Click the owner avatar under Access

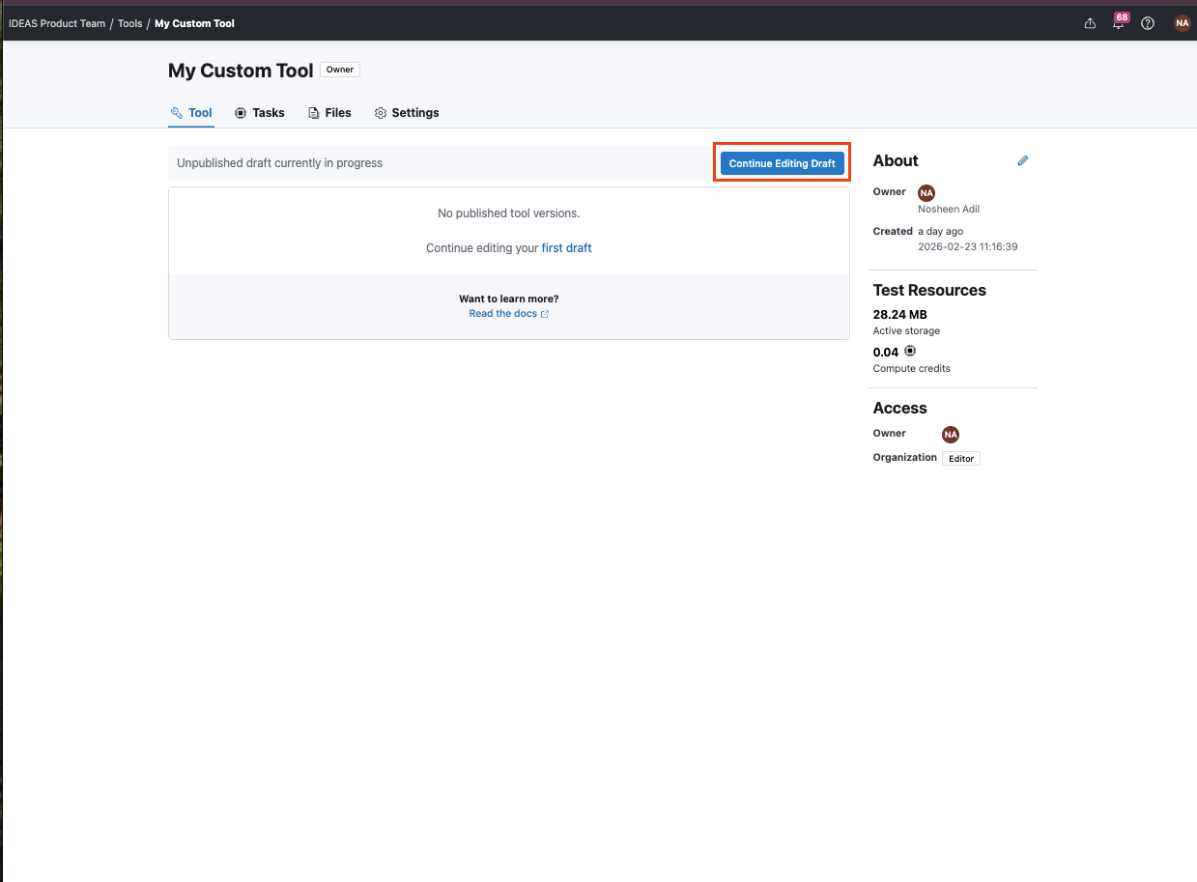click(951, 435)
